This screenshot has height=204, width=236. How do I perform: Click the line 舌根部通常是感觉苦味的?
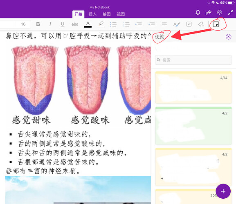(58, 162)
